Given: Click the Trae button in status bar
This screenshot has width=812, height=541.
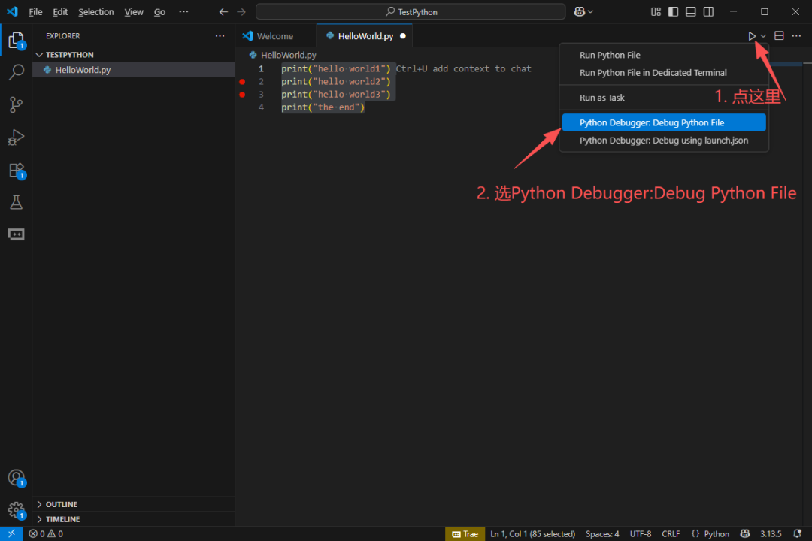Looking at the screenshot, I should coord(465,533).
